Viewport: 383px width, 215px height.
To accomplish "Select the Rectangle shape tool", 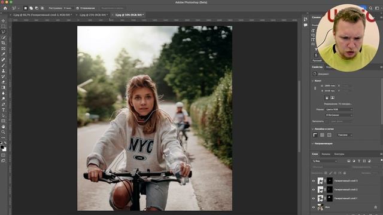I will coord(3,121).
